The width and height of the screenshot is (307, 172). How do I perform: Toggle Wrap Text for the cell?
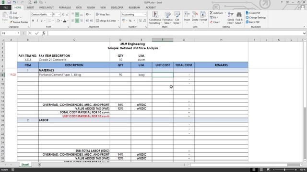pos(103,14)
